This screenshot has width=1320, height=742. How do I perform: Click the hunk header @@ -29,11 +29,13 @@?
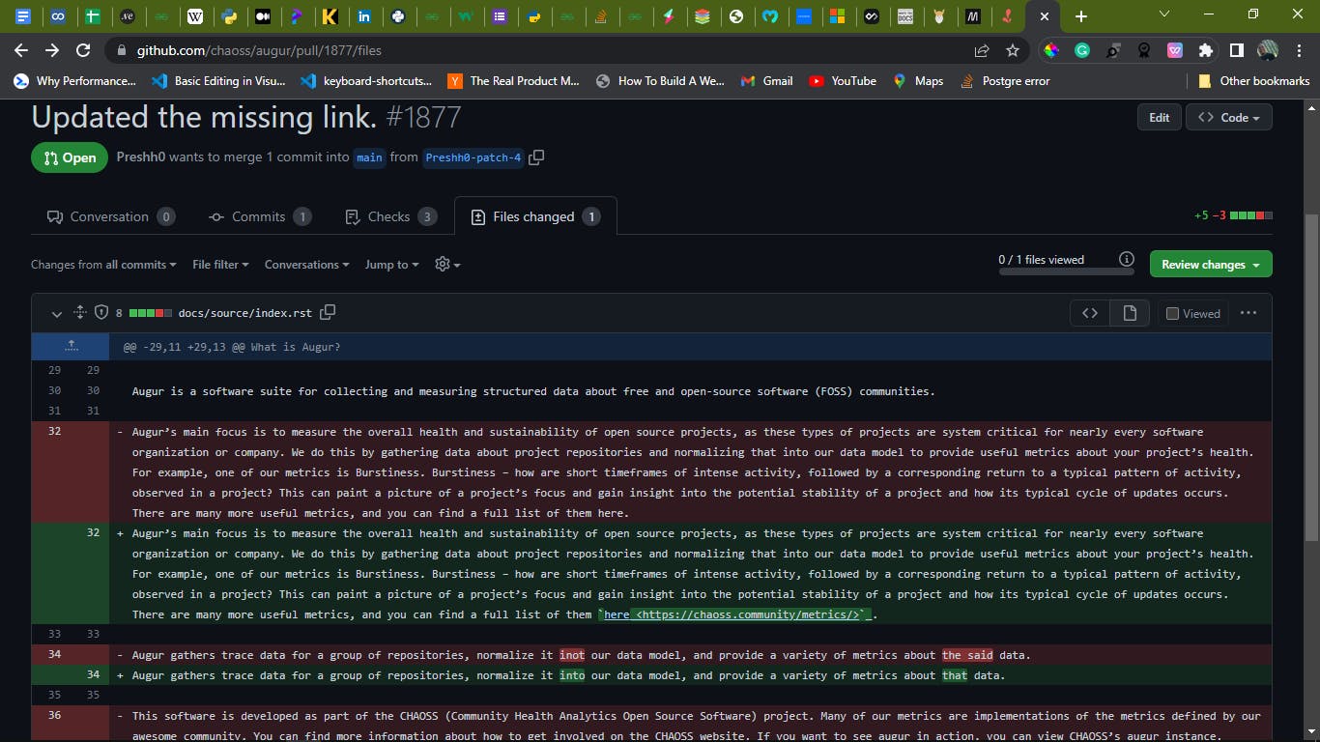point(232,347)
